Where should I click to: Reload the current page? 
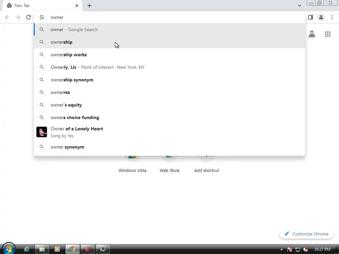(x=28, y=17)
